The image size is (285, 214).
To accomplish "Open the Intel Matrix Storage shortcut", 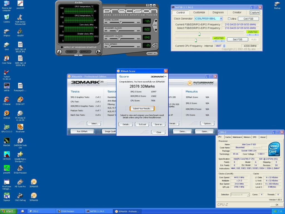I will pos(20,157).
